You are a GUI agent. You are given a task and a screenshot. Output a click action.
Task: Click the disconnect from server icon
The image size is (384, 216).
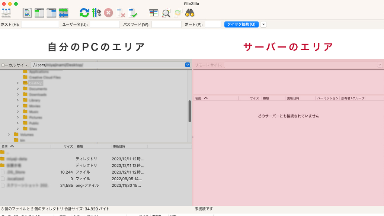pyautogui.click(x=121, y=13)
